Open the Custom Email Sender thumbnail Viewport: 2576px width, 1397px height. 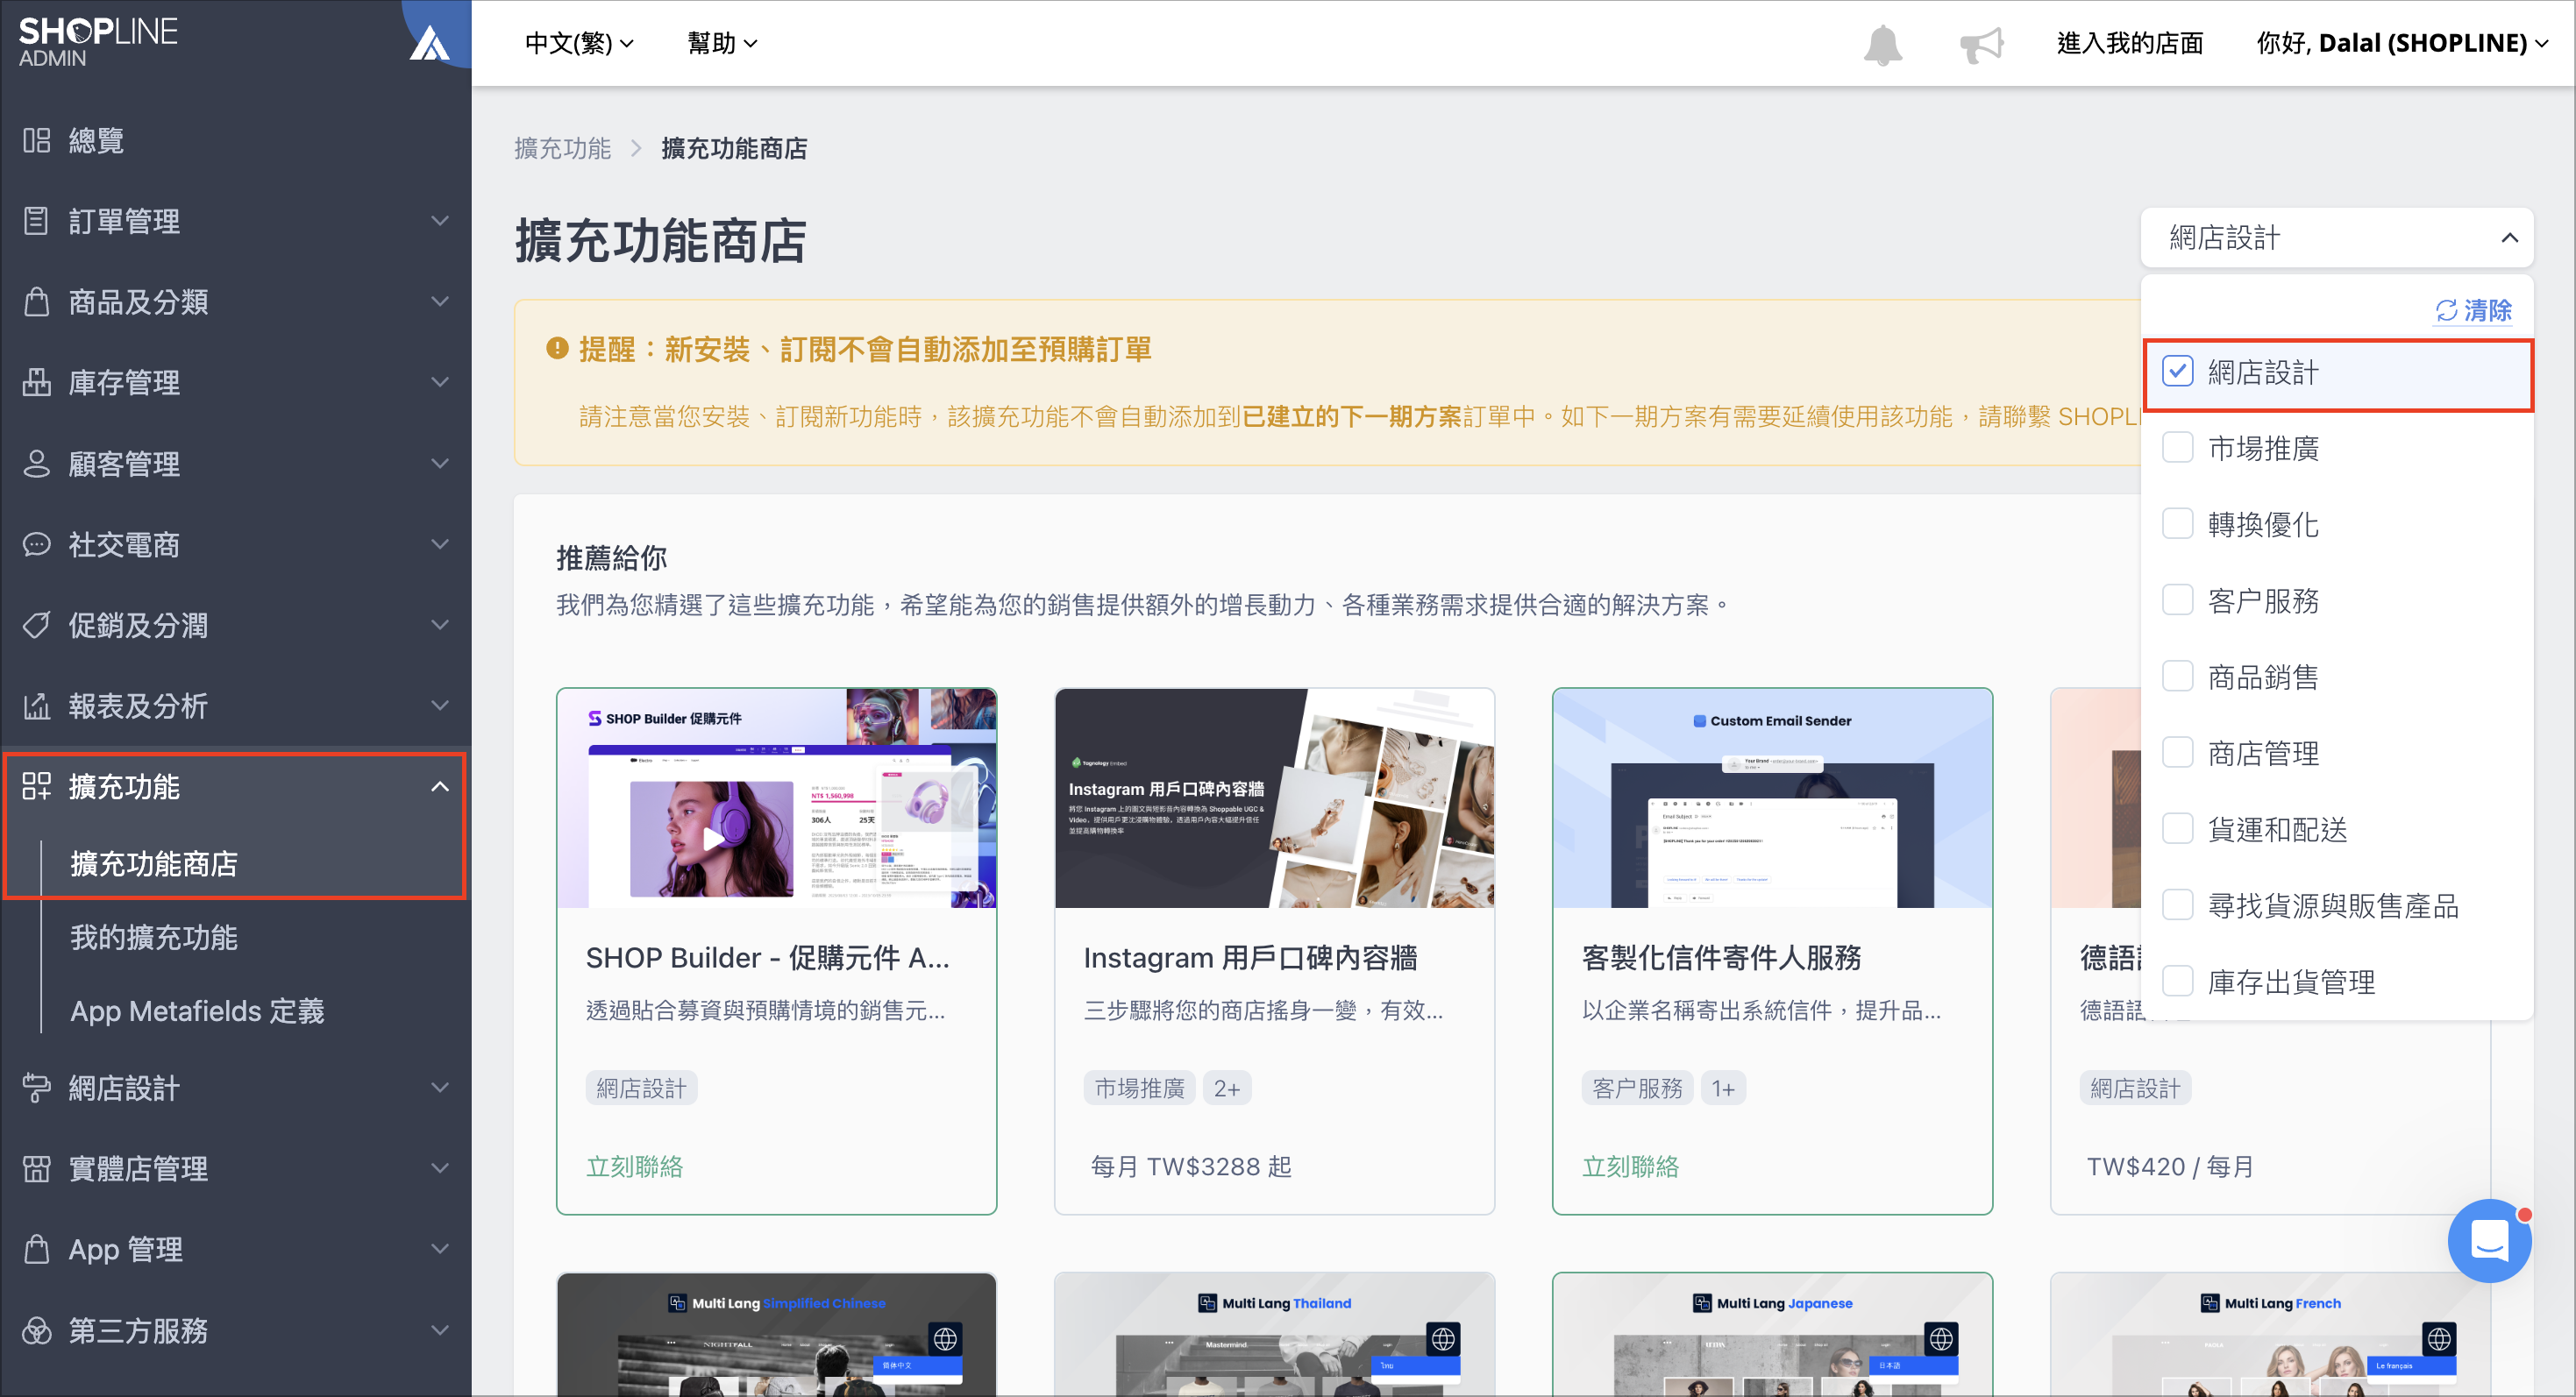tap(1772, 798)
